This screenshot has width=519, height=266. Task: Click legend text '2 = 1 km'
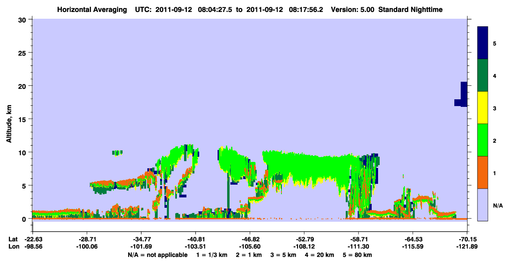coord(250,255)
